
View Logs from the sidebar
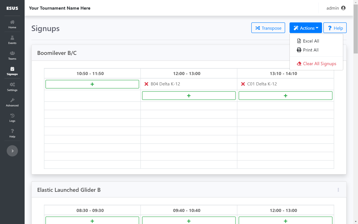(12, 118)
